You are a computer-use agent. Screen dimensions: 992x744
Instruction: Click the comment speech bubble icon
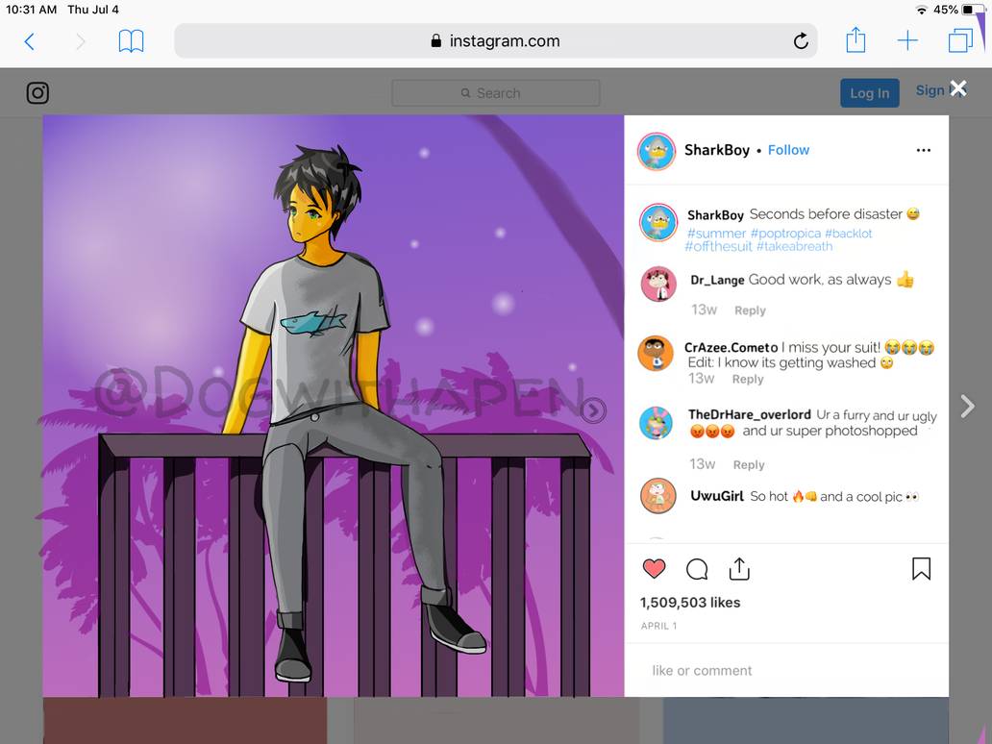(x=697, y=569)
